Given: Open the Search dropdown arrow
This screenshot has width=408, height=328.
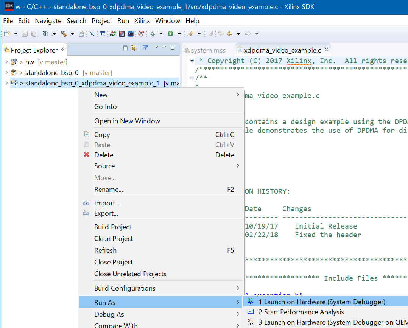Looking at the screenshot, I should (199, 34).
